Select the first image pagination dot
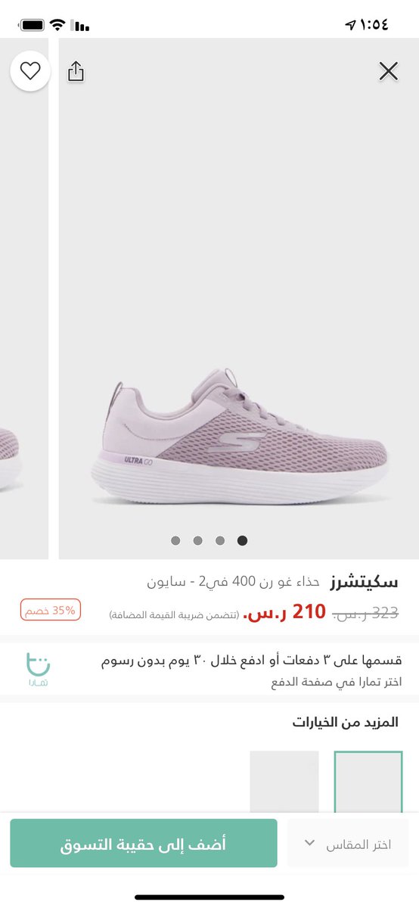The width and height of the screenshot is (419, 908). pos(175,540)
